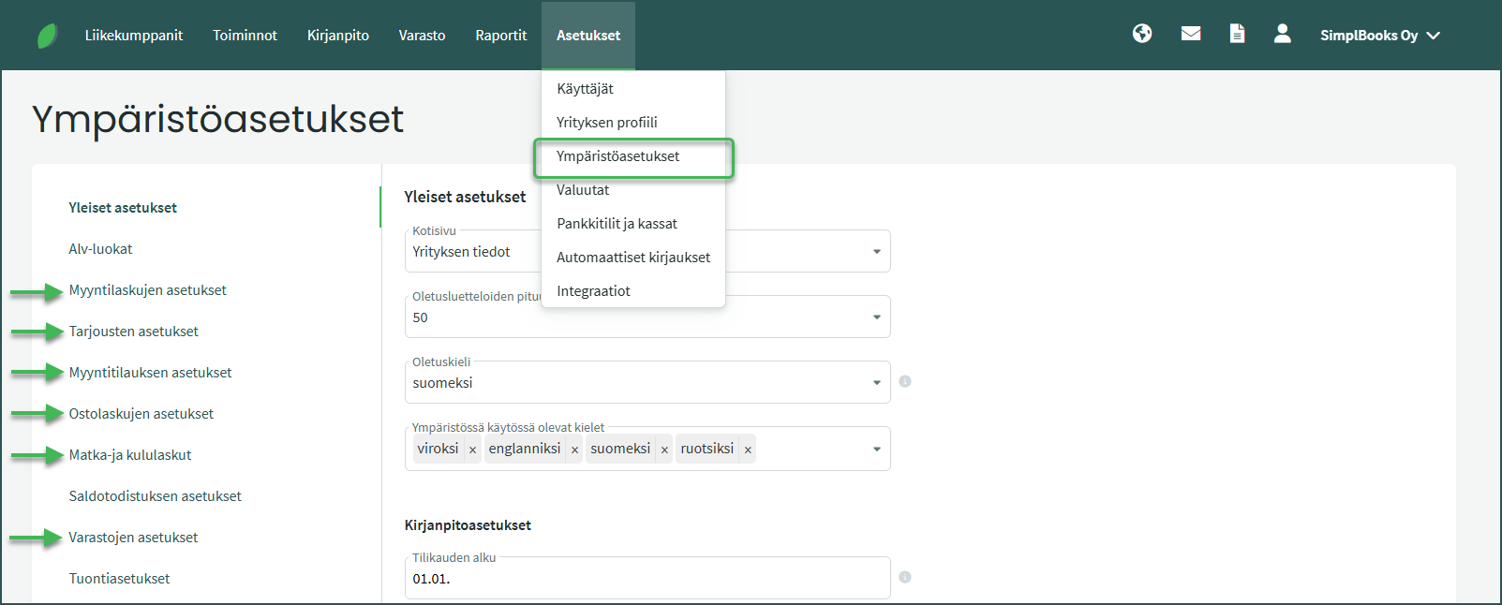Screen dimensions: 1502x605
Task: Click info icon next to Oletuskieli
Action: [x=905, y=381]
